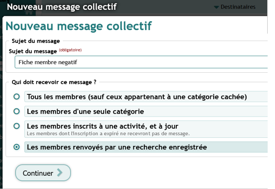Click the expired-inscription note under activity option
This screenshot has height=189, width=275.
click(108, 133)
